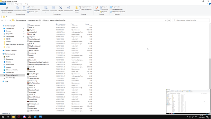Click the Delete (Удалить) X icon
211x119 pixels.
click(61, 8)
